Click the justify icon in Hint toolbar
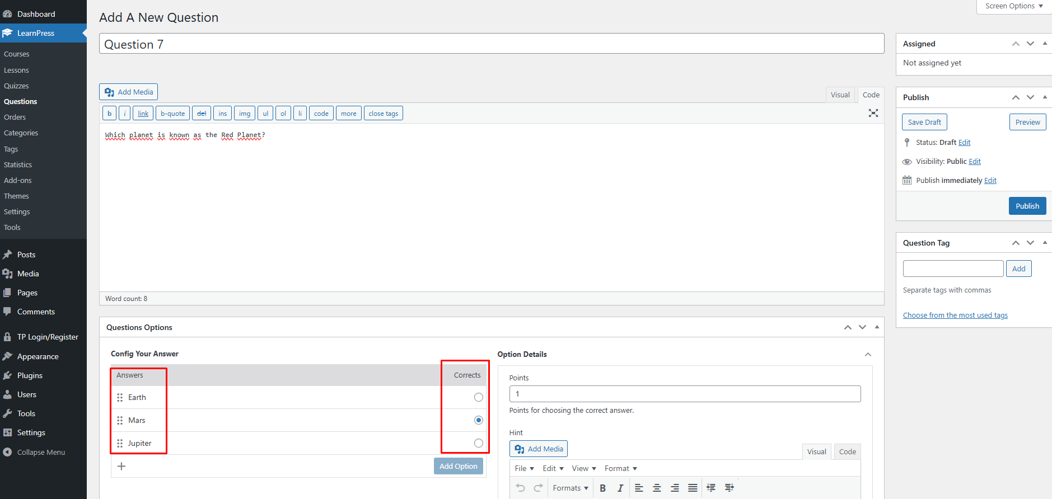1052x499 pixels. tap(693, 488)
